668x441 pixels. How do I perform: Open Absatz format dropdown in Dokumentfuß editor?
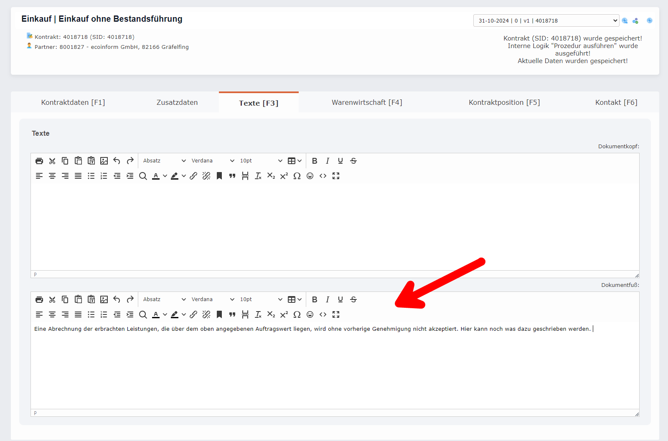click(164, 299)
